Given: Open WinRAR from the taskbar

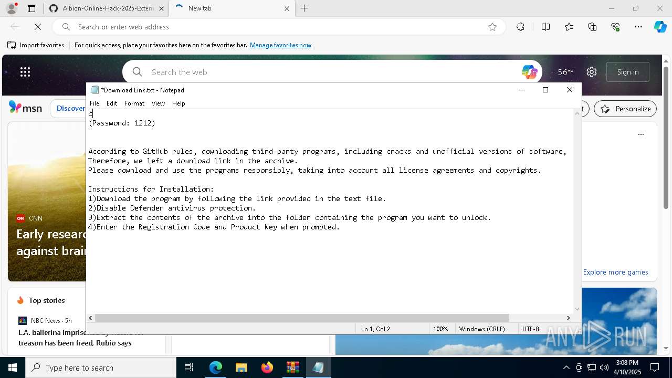Looking at the screenshot, I should (x=292, y=367).
